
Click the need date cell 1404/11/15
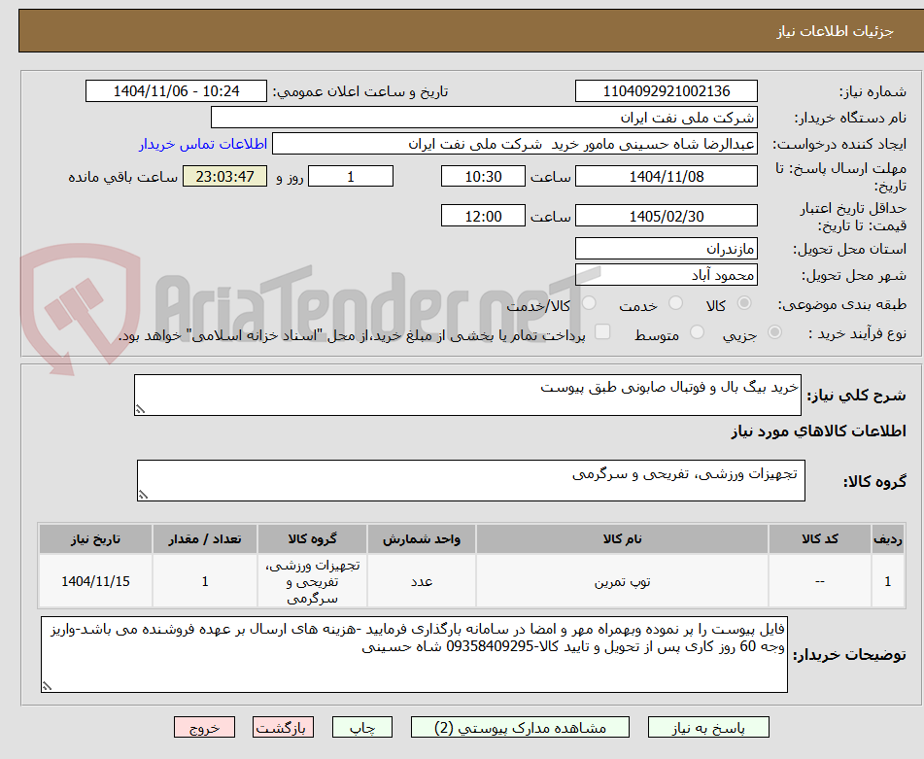[95, 581]
